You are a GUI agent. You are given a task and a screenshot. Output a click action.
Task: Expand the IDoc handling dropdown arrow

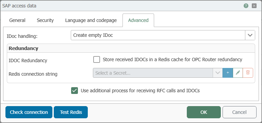pyautogui.click(x=250, y=35)
